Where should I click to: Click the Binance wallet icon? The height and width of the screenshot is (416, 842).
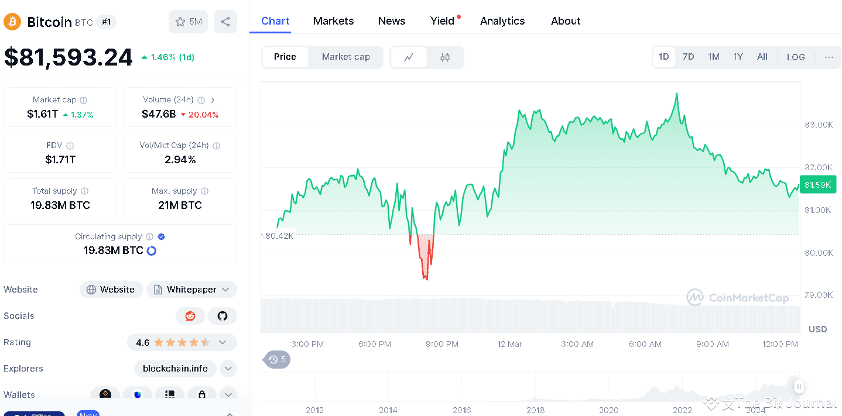[105, 394]
